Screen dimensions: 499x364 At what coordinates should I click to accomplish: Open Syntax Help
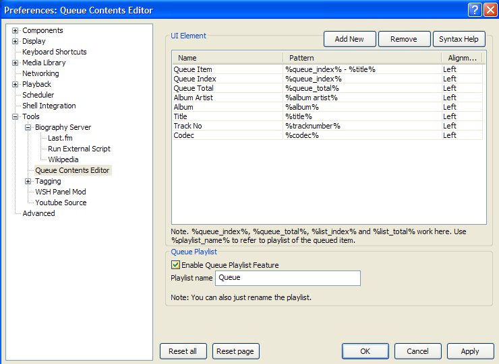pos(459,39)
